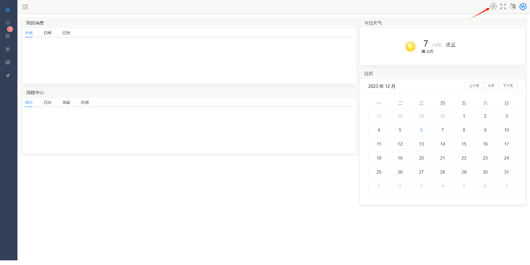Select December 8 in the calendar
The height and width of the screenshot is (265, 530).
464,130
